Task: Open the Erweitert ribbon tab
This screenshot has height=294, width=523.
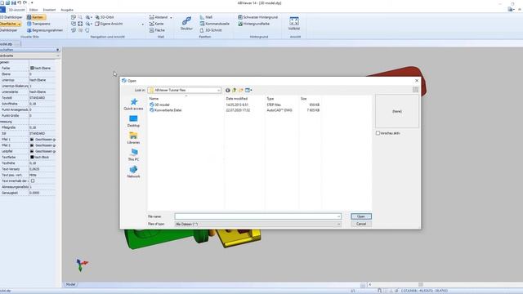Action: coord(49,10)
